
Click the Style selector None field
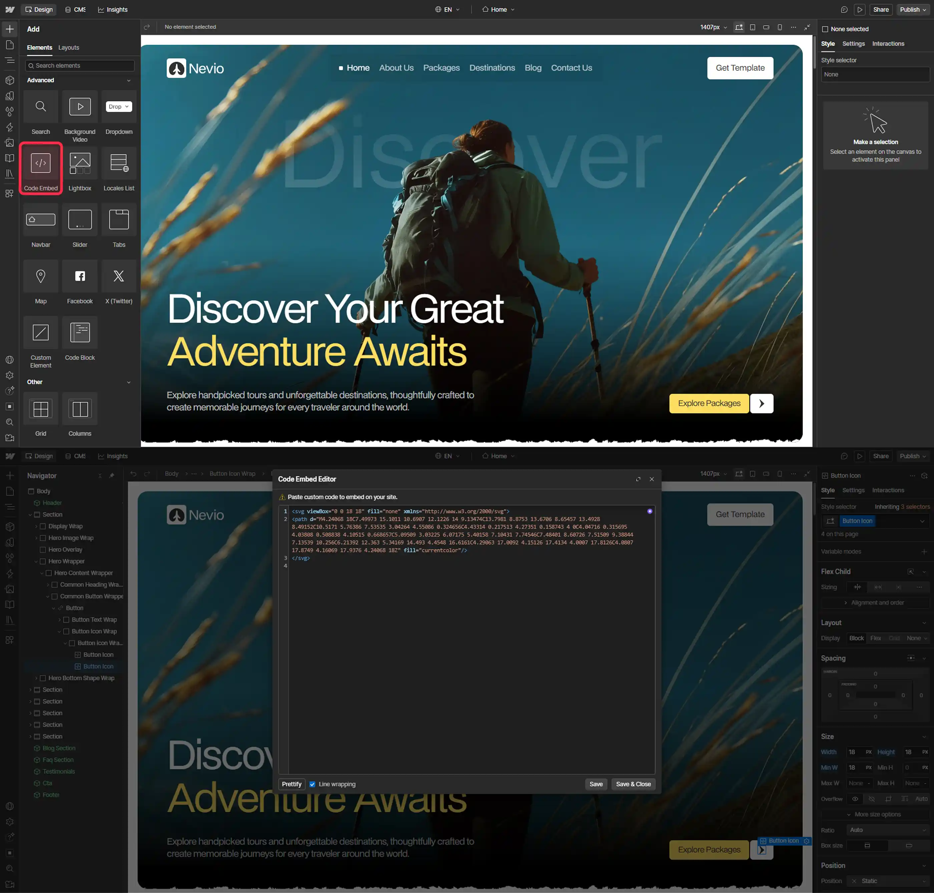pyautogui.click(x=875, y=75)
